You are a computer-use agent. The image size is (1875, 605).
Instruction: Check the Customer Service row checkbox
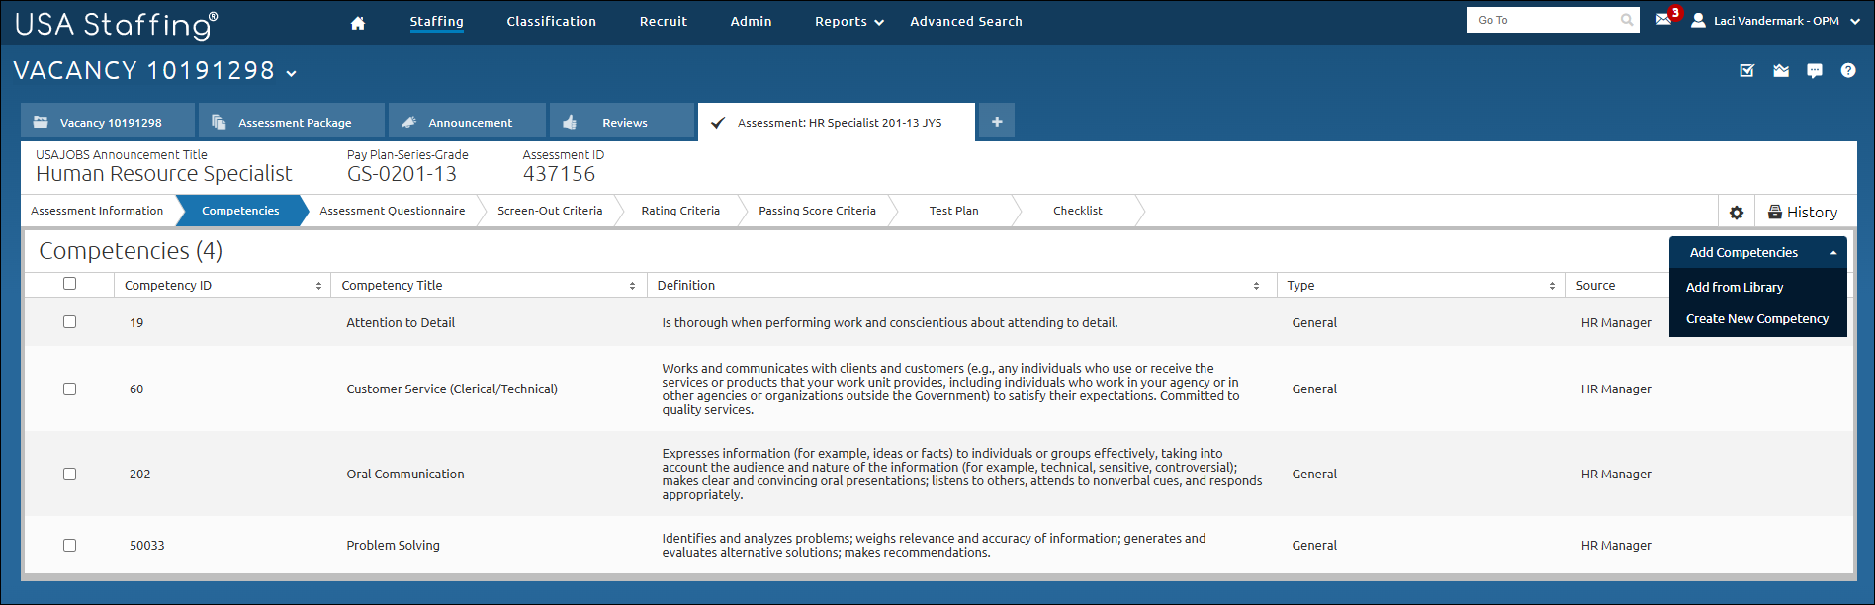(69, 389)
